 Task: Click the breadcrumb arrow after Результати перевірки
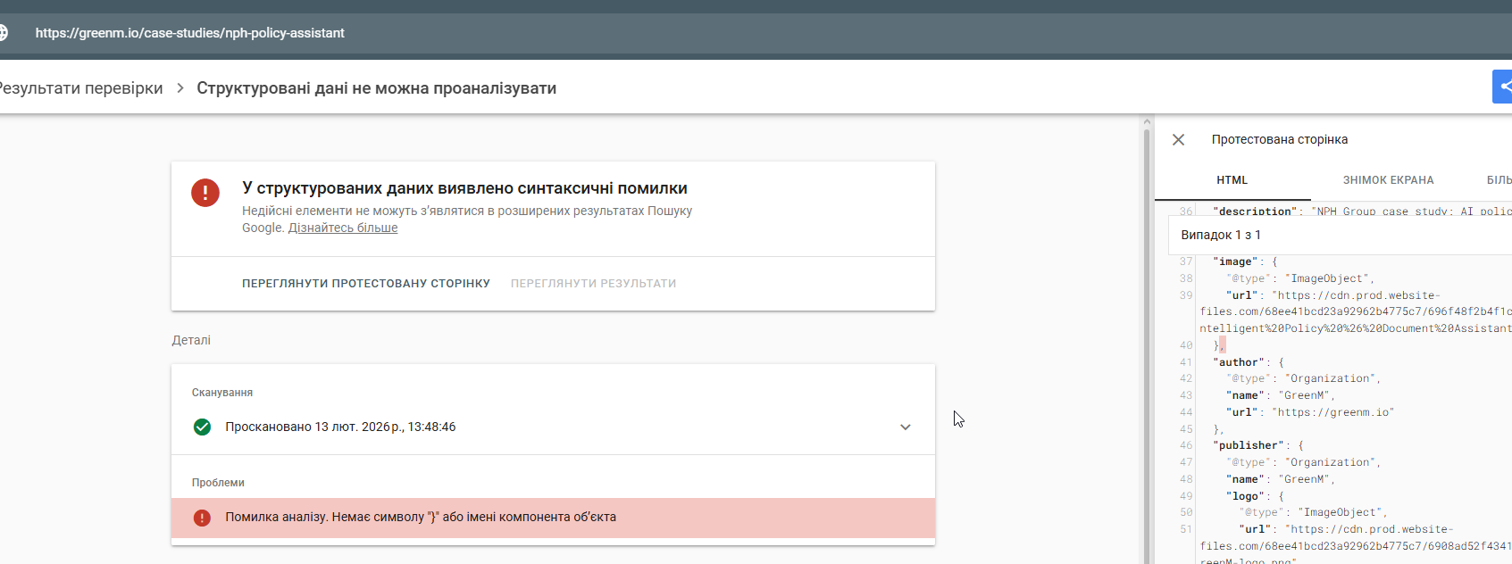pos(180,88)
